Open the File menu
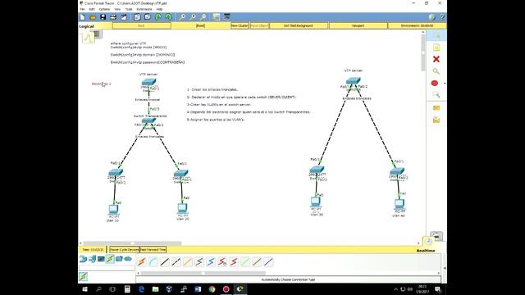The width and height of the screenshot is (525, 295). tap(82, 9)
